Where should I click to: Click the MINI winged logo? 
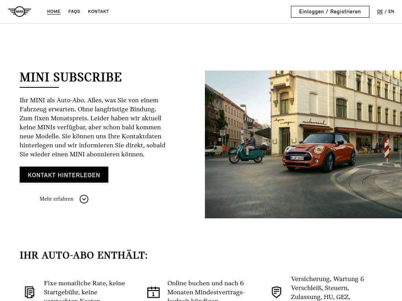19,12
